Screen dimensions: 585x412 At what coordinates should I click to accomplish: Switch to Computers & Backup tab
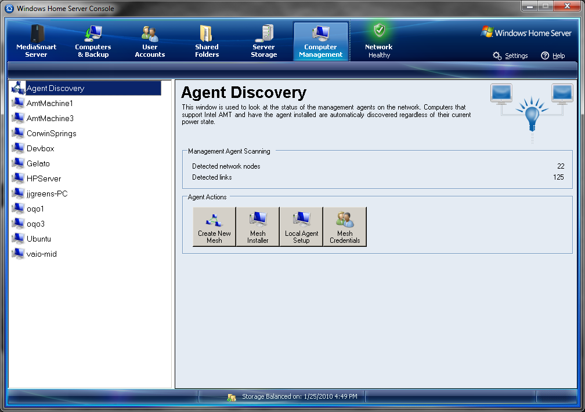[93, 41]
